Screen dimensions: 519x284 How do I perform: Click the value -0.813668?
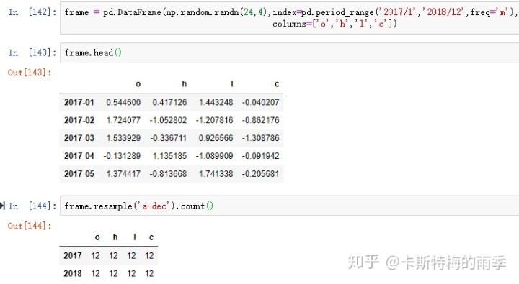coord(168,174)
